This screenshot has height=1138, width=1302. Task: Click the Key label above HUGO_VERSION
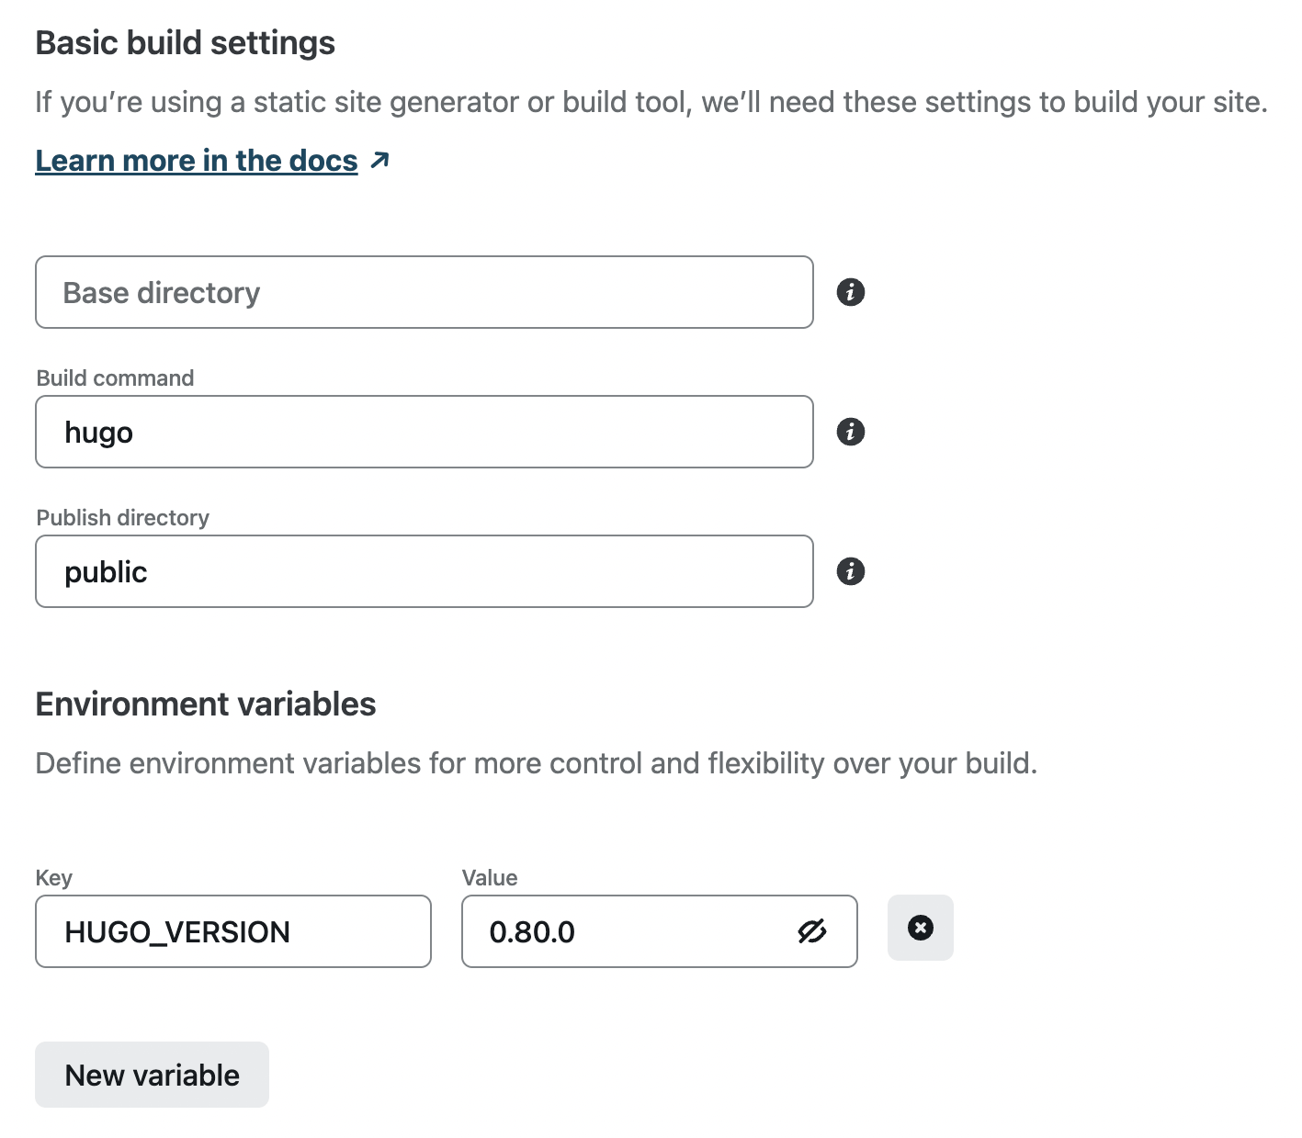click(53, 878)
